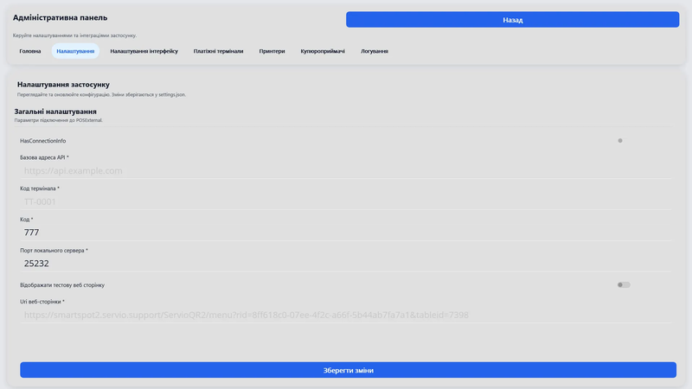
Task: Open the Логування tab
Action: (x=375, y=51)
